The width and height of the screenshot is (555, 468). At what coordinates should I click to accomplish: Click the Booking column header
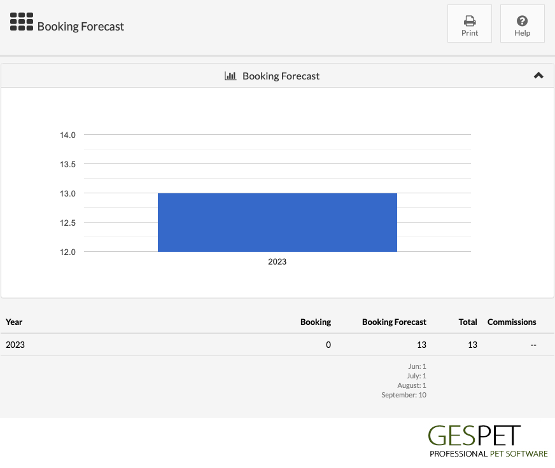(x=316, y=322)
